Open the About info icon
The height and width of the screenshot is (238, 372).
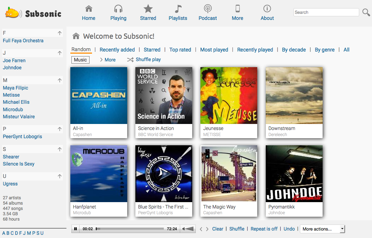tap(267, 9)
